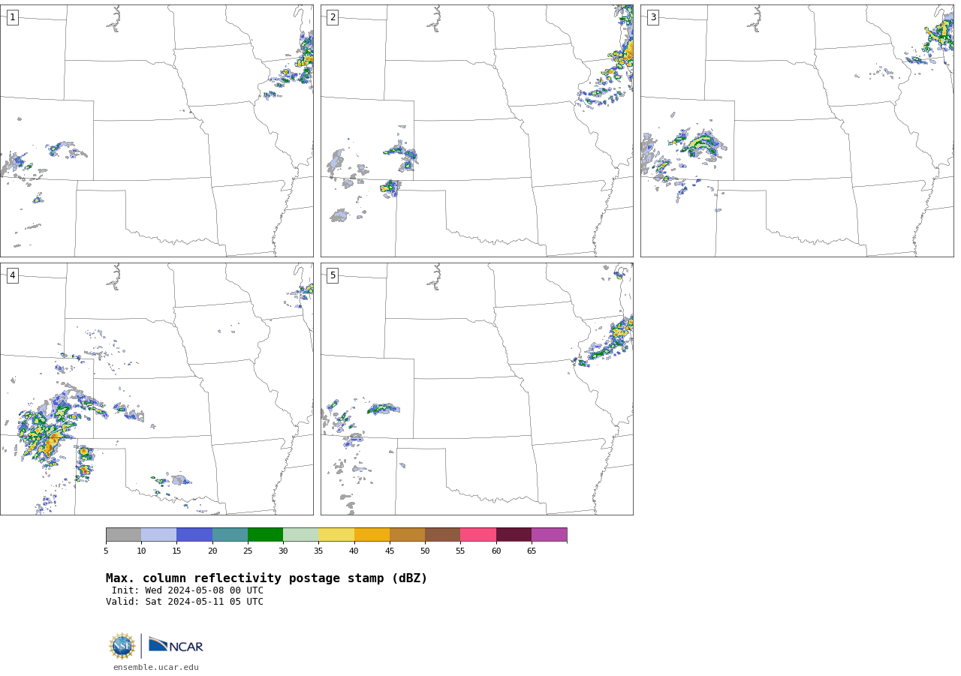This screenshot has height=676, width=961.
Task: Click the Valid: Sat 2024-05-11 05 UTC text
Action: (x=185, y=602)
